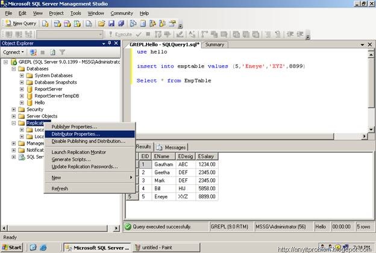Image resolution: width=376 pixels, height=253 pixels.
Task: Open the available databases combo box
Action: [x=70, y=34]
